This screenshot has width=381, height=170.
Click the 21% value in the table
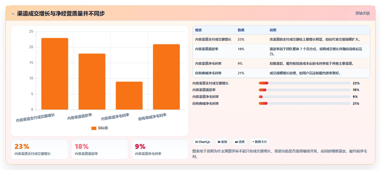click(x=241, y=73)
